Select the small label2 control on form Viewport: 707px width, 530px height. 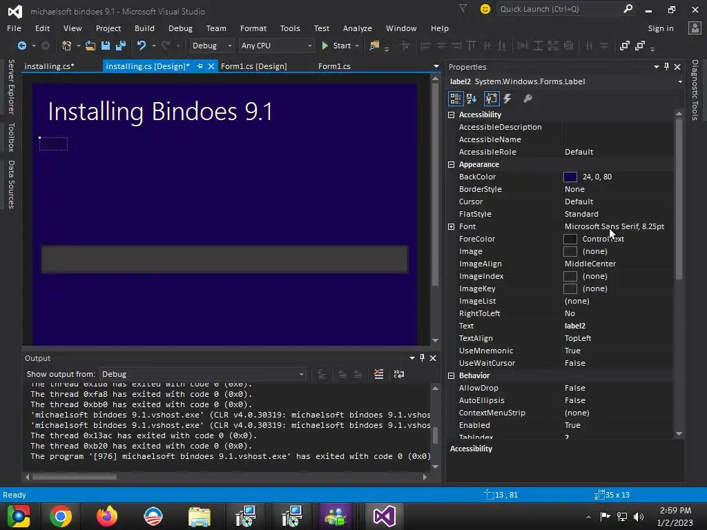(x=53, y=144)
